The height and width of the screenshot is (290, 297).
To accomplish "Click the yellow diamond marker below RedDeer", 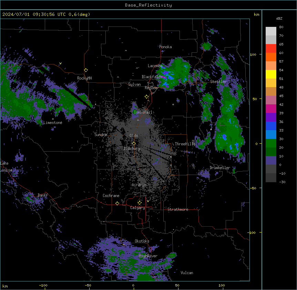I will coord(147,97).
